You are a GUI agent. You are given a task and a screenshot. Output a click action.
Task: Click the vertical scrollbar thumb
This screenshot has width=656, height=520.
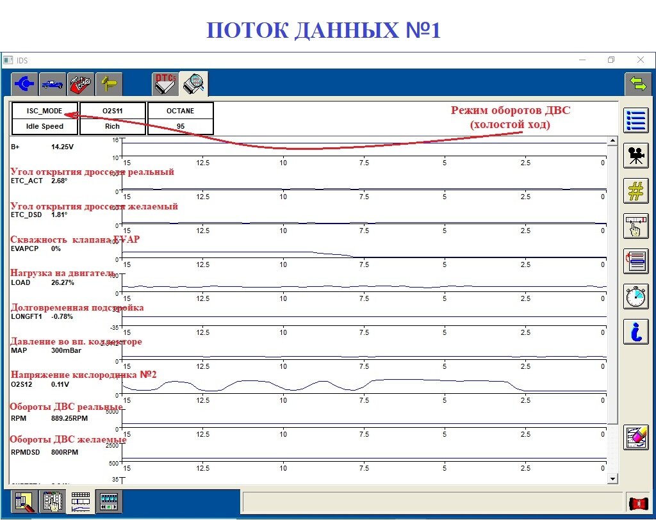point(612,284)
